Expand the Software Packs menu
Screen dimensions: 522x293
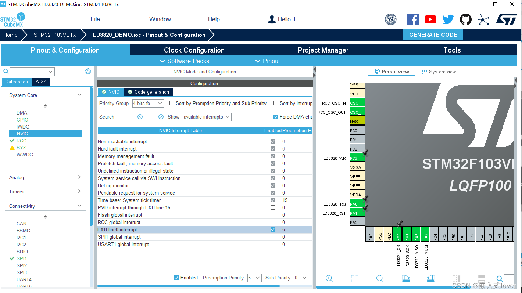(x=185, y=61)
